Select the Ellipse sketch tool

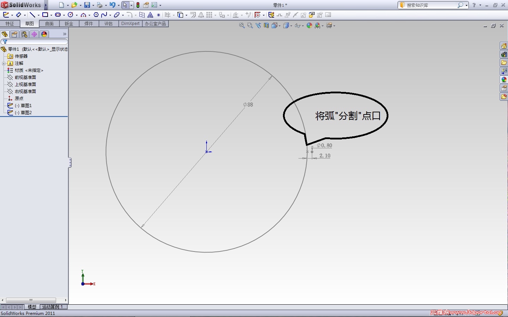click(117, 15)
